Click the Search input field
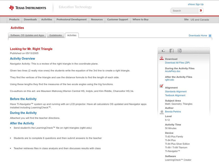The height and width of the screenshot is (162, 219). pyautogui.click(x=184, y=11)
